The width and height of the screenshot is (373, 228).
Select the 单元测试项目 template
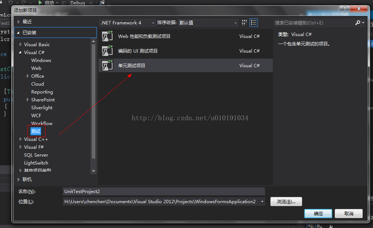186,66
